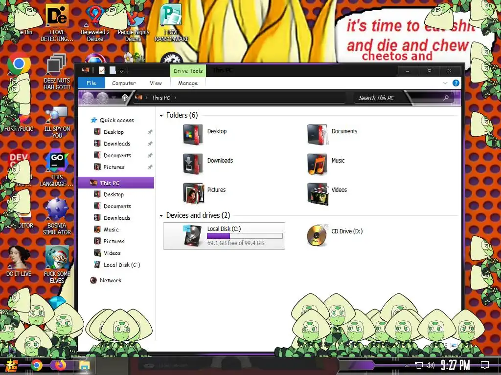Viewport: 501px width, 375px height.
Task: Go back with the Back navigation button
Action: point(88,98)
